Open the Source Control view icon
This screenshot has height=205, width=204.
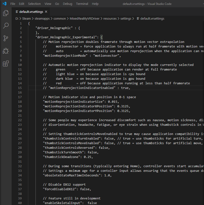pyautogui.click(x=5, y=38)
